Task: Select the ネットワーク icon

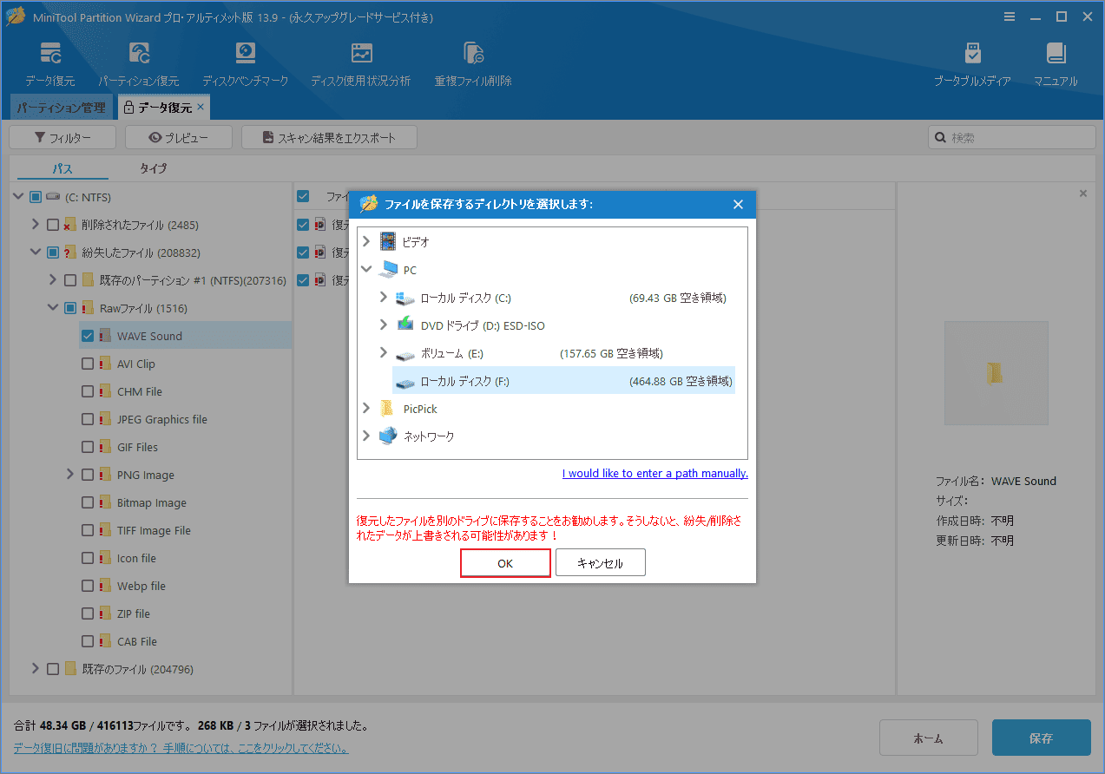Action: (387, 436)
